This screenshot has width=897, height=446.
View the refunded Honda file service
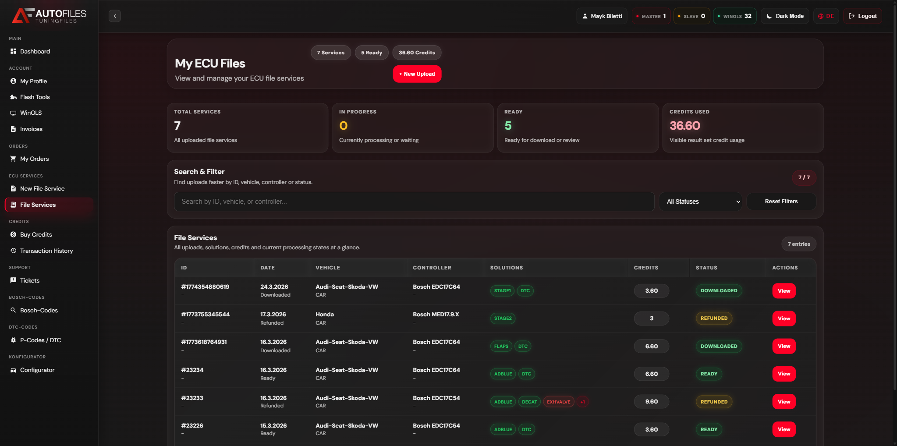(x=784, y=319)
